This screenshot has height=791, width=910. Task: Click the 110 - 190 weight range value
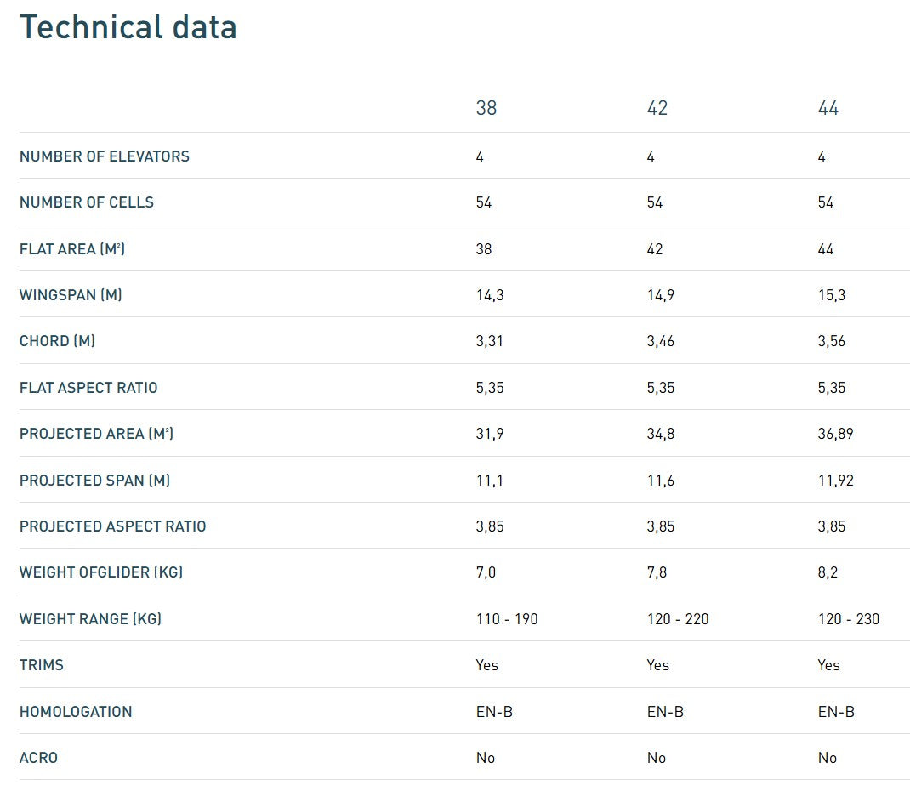click(507, 618)
